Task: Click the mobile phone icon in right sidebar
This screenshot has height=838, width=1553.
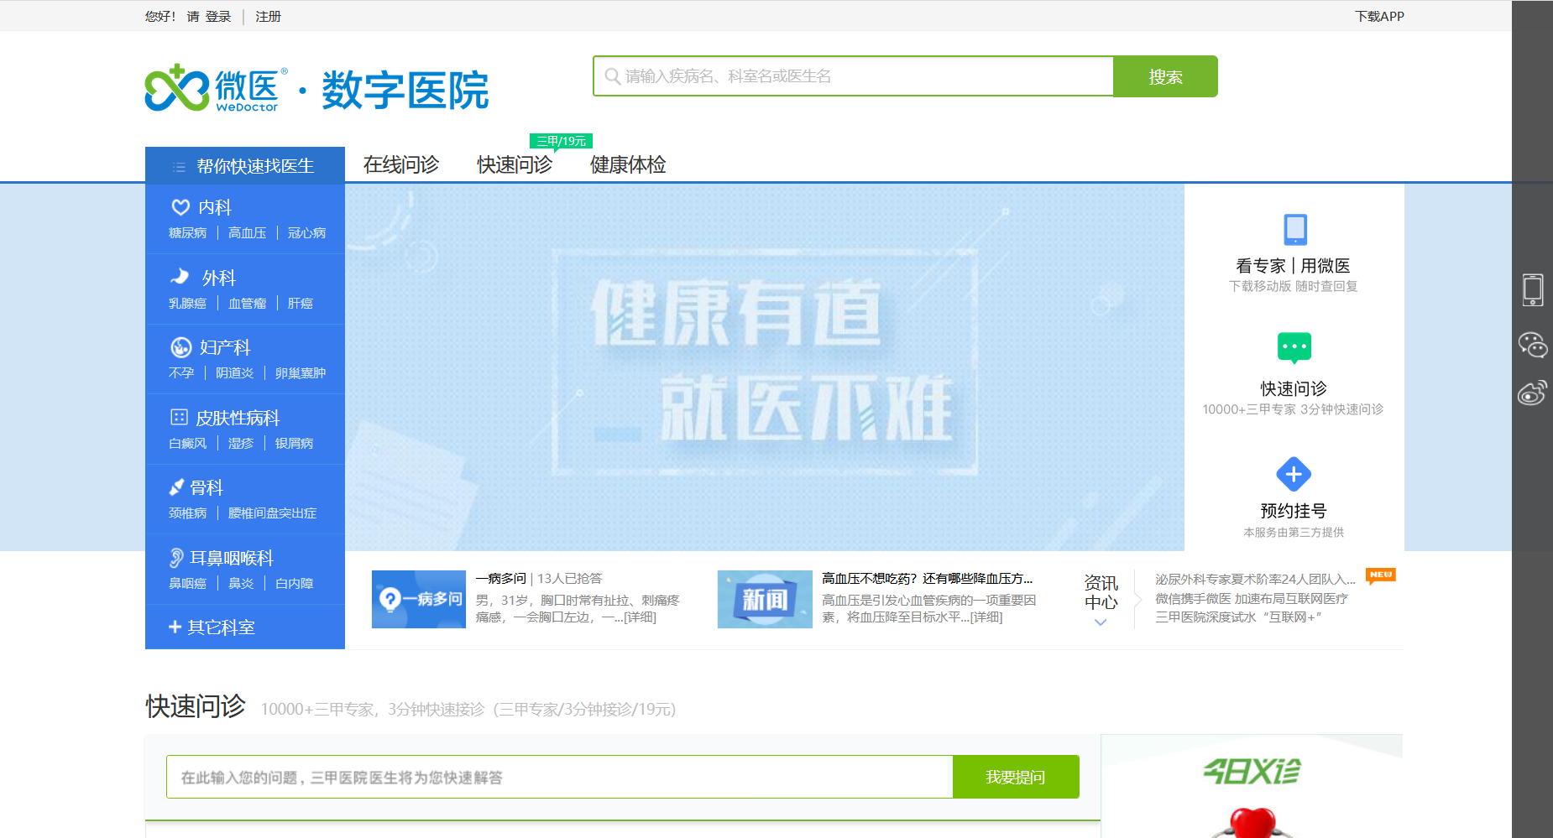Action: click(x=1532, y=290)
